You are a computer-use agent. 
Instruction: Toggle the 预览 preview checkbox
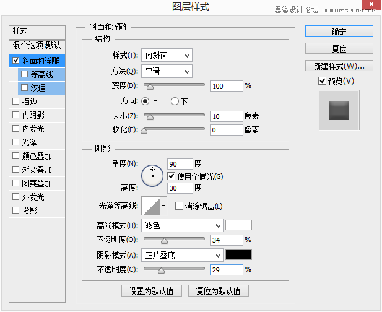322,81
